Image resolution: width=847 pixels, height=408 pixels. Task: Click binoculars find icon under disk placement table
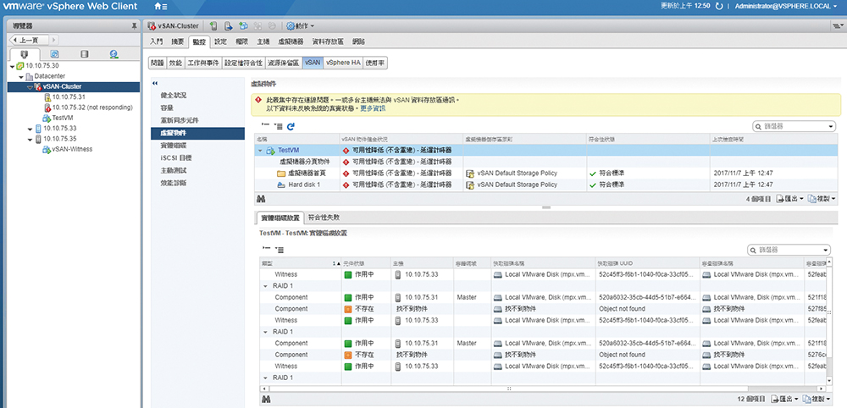click(x=266, y=400)
